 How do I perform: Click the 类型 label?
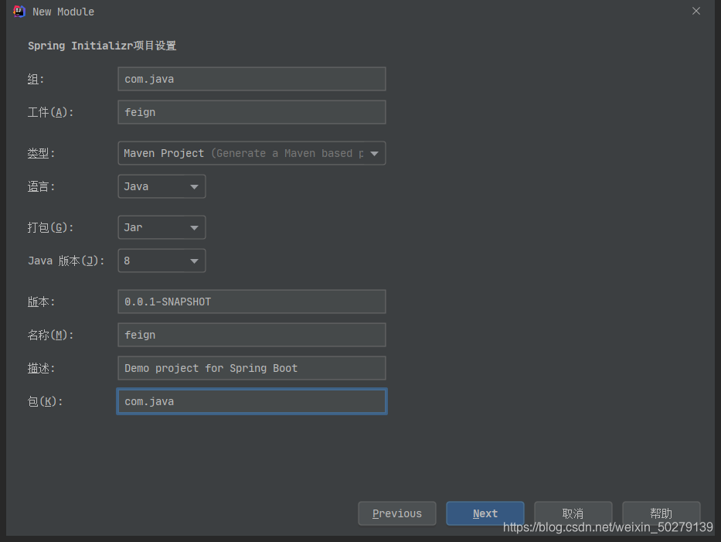pos(41,153)
